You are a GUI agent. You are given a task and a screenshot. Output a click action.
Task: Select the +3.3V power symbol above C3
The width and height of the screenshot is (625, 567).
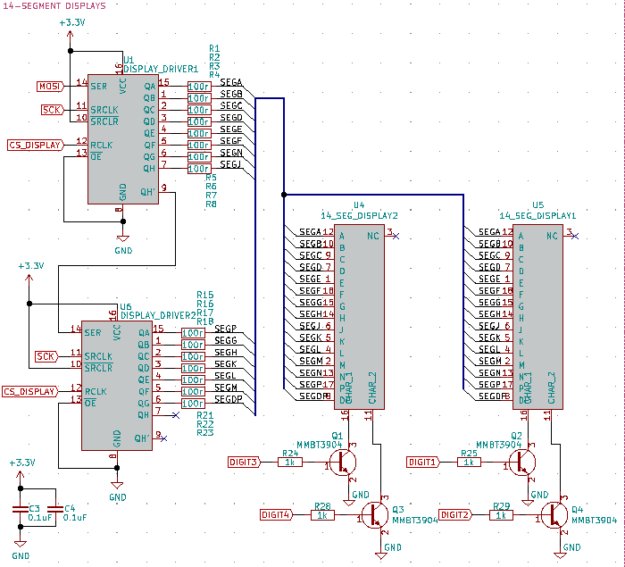tap(21, 471)
